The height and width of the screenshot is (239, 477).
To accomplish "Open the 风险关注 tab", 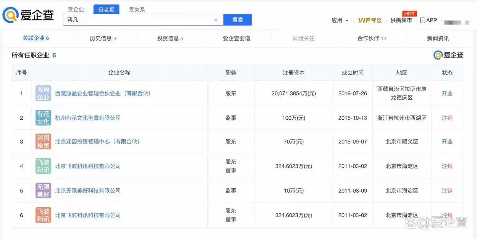I will tap(303, 38).
